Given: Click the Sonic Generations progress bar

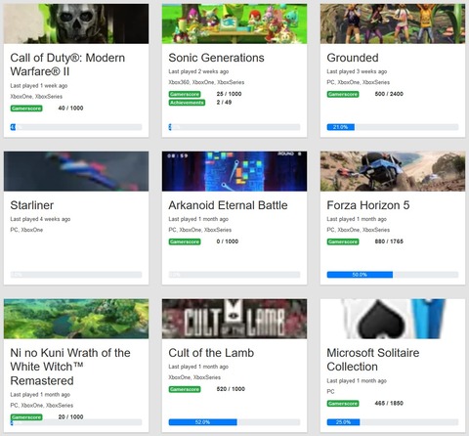Looking at the screenshot, I should click(x=234, y=127).
